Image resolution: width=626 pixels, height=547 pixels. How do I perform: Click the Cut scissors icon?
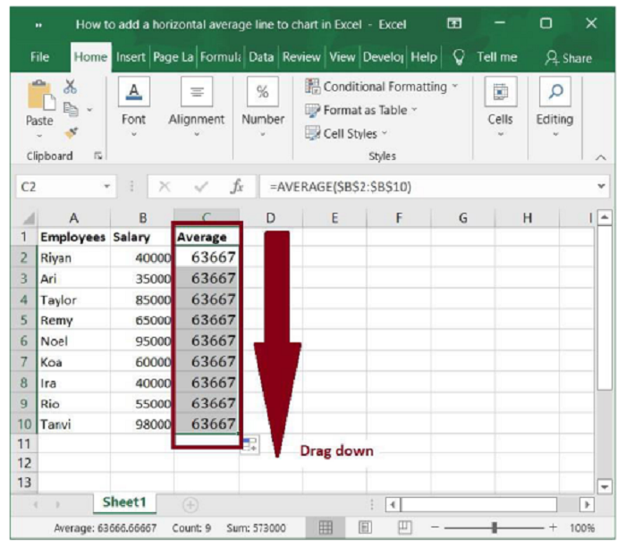[71, 86]
